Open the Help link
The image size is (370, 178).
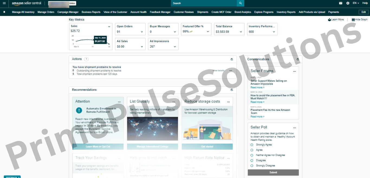pos(365,3)
